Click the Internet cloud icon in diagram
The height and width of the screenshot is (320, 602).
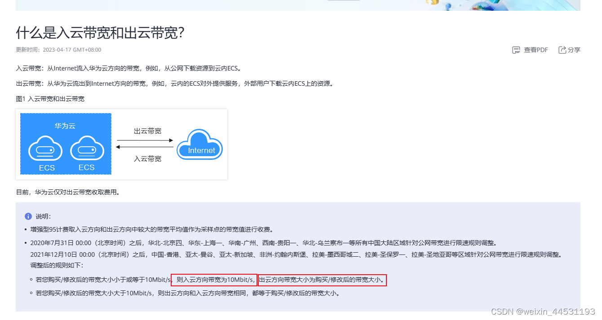pyautogui.click(x=200, y=144)
